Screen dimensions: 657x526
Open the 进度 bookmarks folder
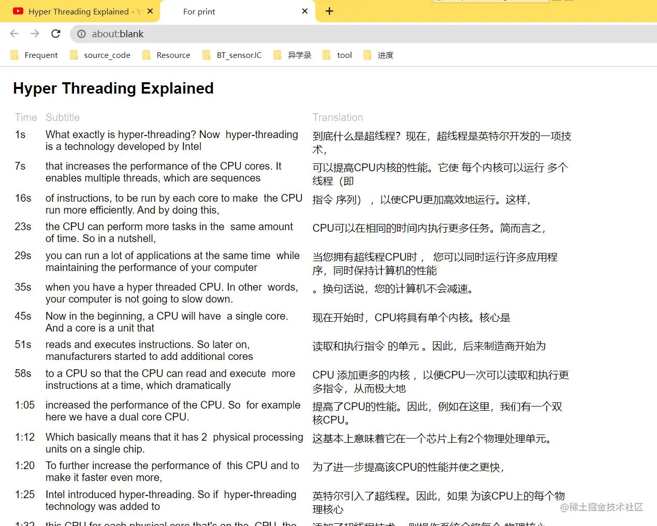pos(378,55)
